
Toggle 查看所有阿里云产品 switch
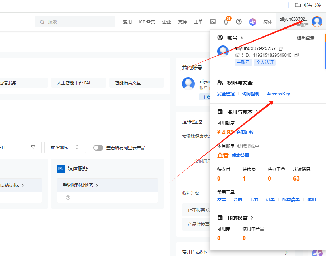98,148
